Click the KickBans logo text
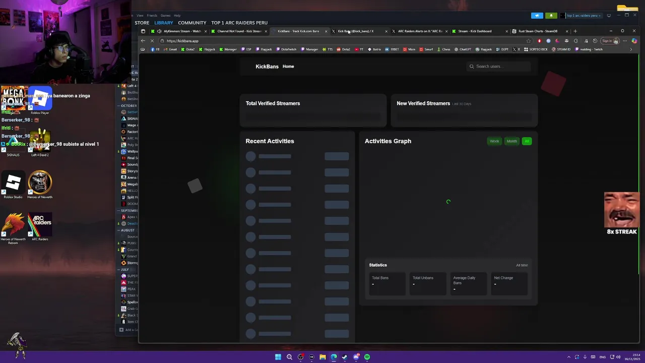 [267, 67]
